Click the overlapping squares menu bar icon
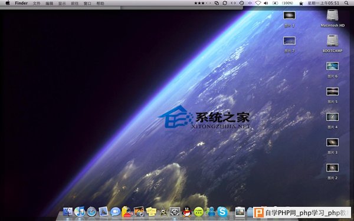354x221 pixels. point(217,3)
